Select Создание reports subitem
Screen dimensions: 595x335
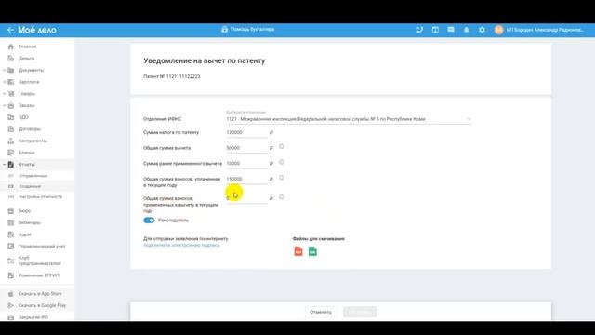click(30, 186)
